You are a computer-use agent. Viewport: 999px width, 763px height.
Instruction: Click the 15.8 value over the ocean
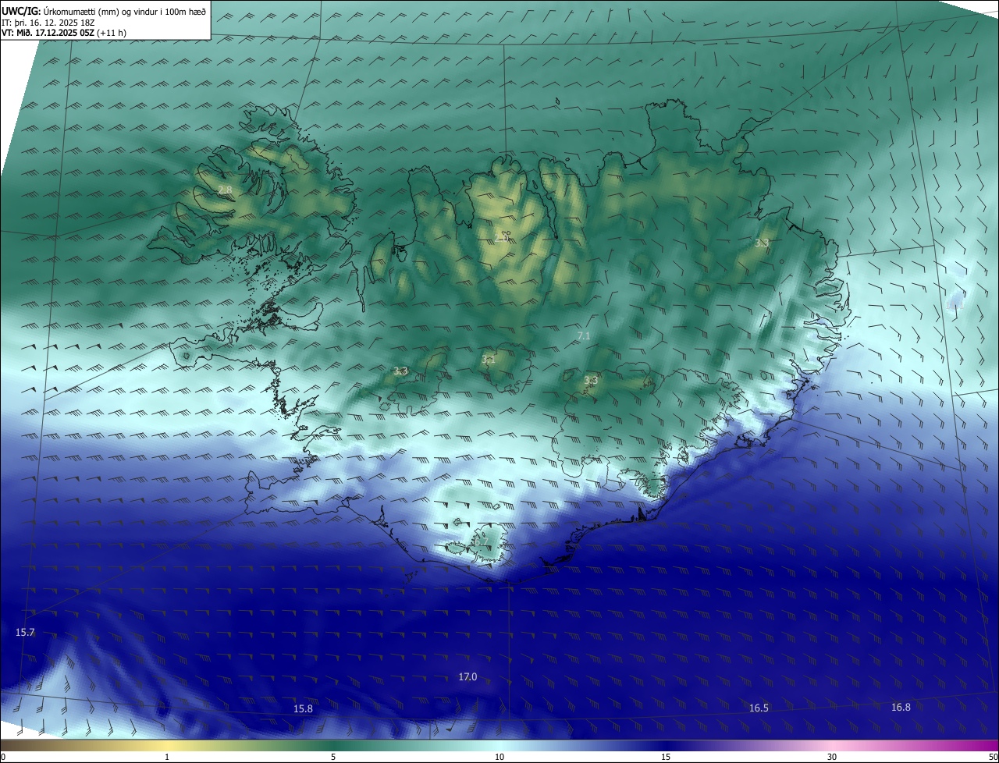coord(303,709)
